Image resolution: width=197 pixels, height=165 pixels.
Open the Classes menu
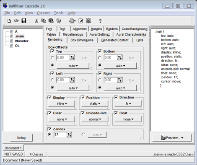point(43,13)
